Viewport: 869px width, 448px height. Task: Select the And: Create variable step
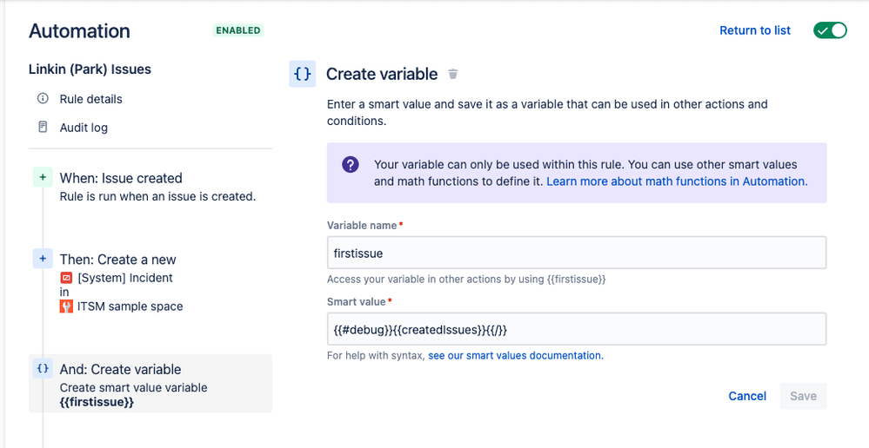pyautogui.click(x=150, y=383)
